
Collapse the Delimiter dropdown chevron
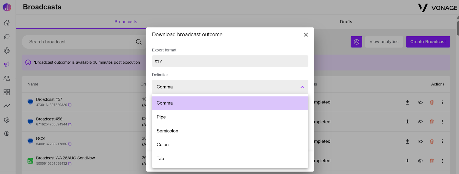click(x=302, y=87)
